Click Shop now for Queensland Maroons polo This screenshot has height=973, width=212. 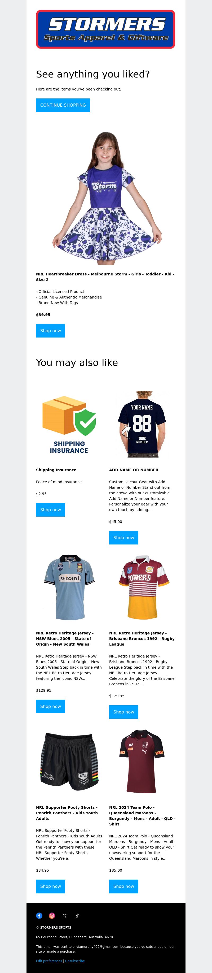[124, 886]
